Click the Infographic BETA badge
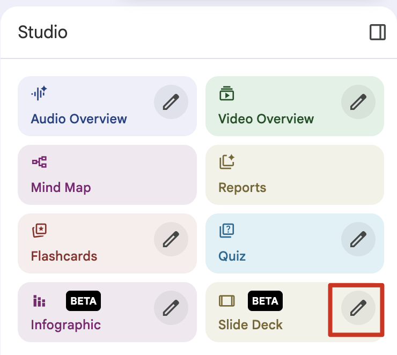This screenshot has height=355, width=397. [83, 301]
